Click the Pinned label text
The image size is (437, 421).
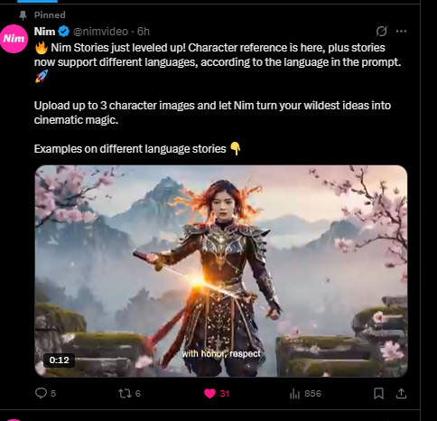pos(50,15)
